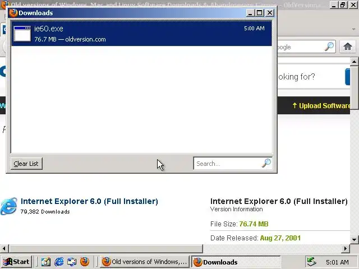Close the Downloads window

click(x=270, y=13)
